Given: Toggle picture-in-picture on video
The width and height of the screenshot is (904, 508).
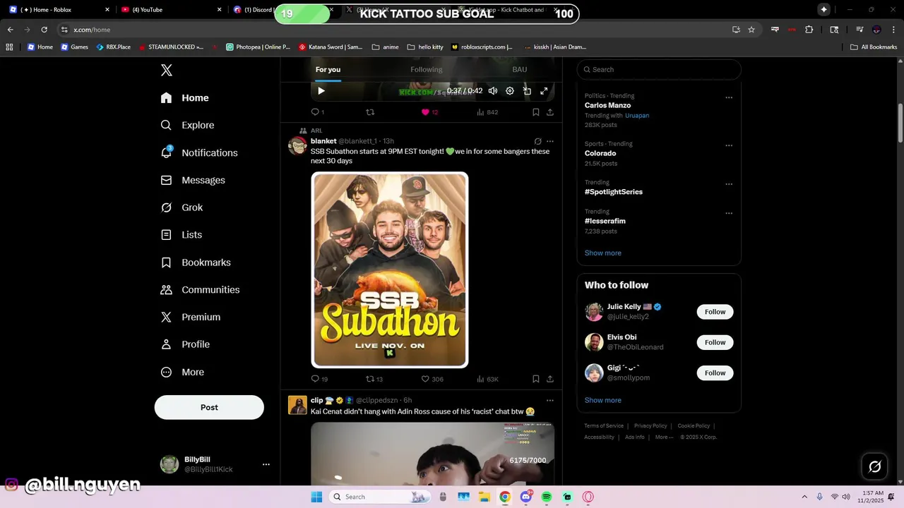Looking at the screenshot, I should [527, 91].
